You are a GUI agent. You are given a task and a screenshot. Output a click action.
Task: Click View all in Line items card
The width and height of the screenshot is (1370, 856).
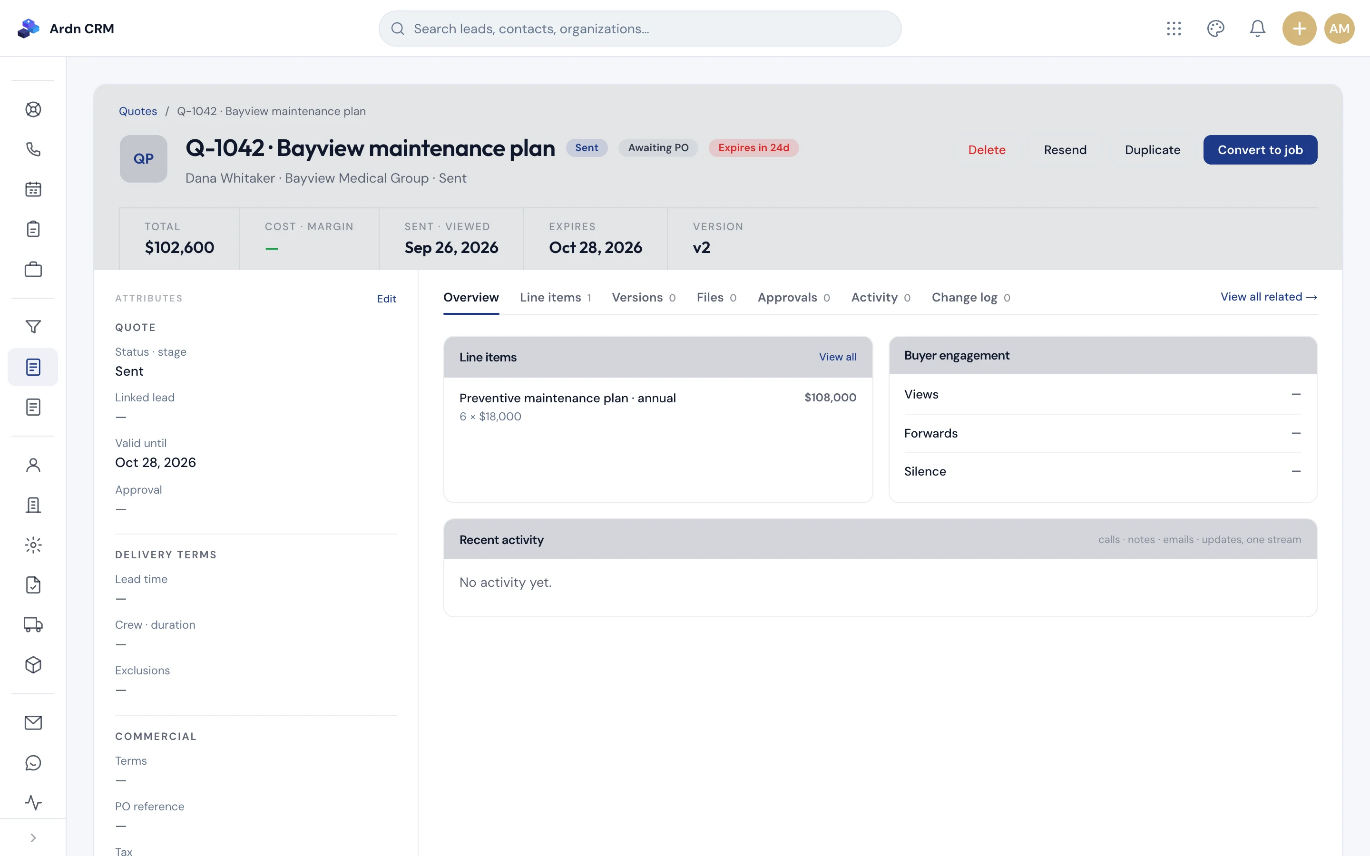[x=837, y=357]
